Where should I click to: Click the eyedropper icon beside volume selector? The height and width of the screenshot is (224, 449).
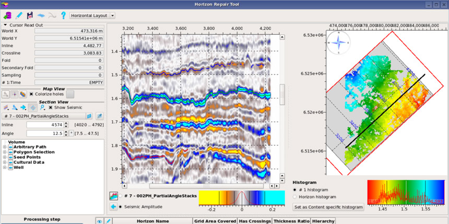pos(99,116)
